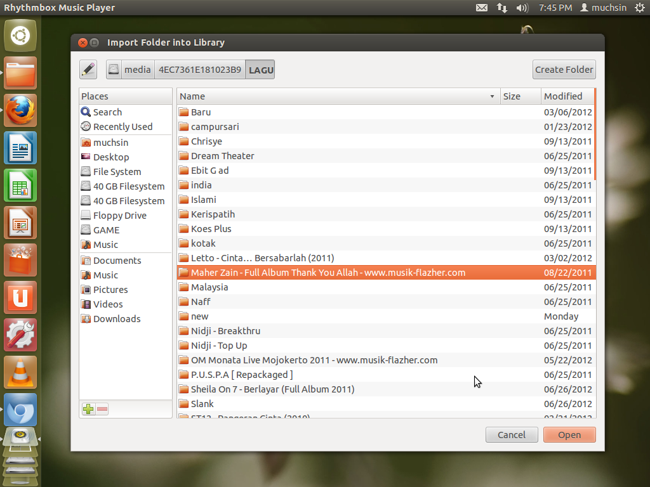Select the india folder
650x487 pixels.
[x=385, y=185]
